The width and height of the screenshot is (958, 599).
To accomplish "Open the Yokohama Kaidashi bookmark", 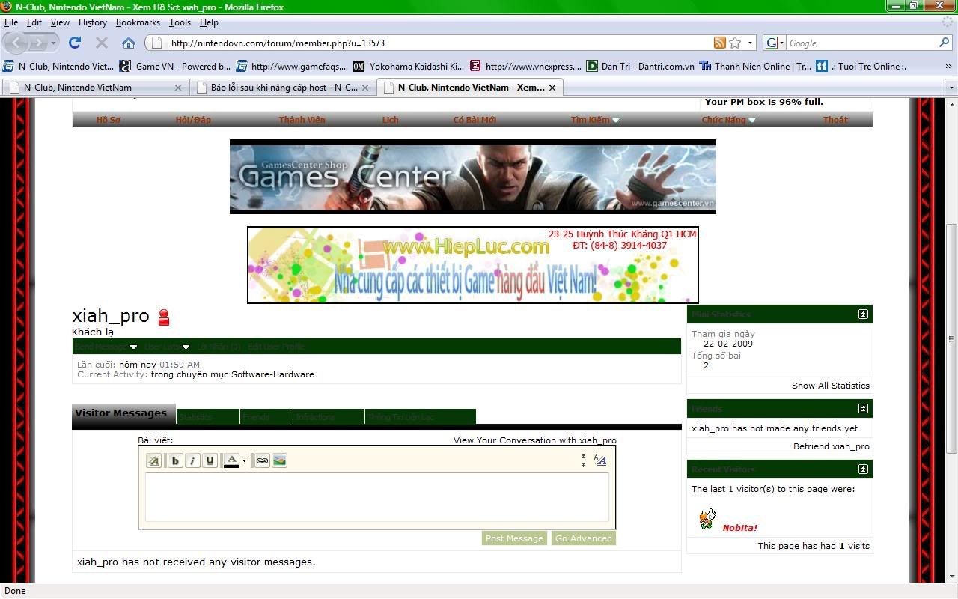I will [x=409, y=66].
